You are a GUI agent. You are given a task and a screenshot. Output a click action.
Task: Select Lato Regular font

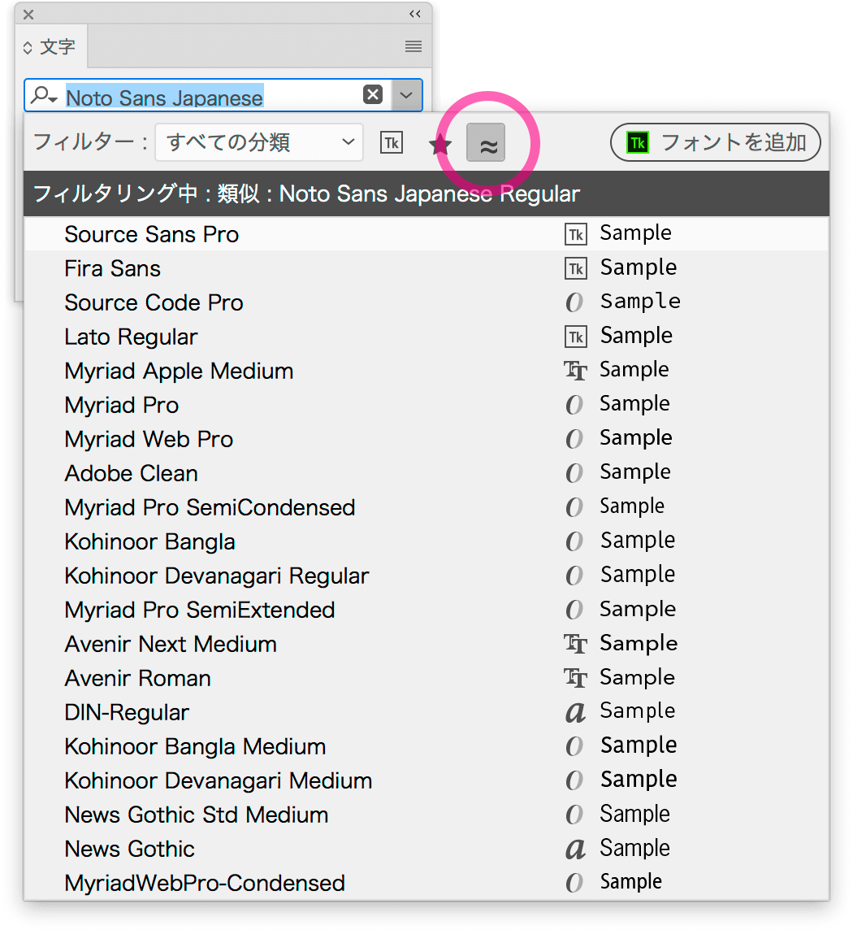click(426, 337)
